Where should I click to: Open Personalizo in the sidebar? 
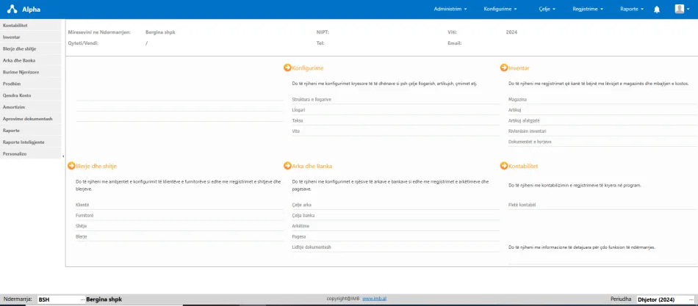[31, 153]
